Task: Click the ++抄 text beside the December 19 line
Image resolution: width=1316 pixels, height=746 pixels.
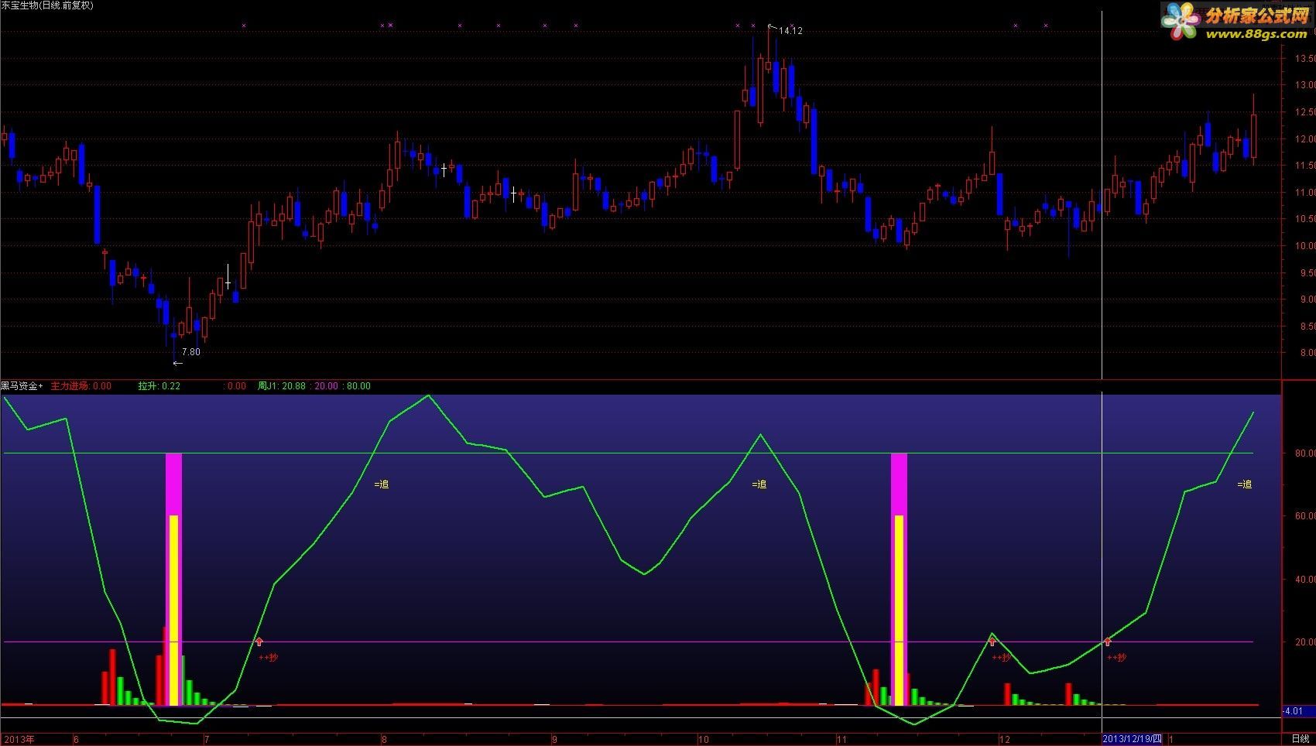Action: coord(1116,658)
